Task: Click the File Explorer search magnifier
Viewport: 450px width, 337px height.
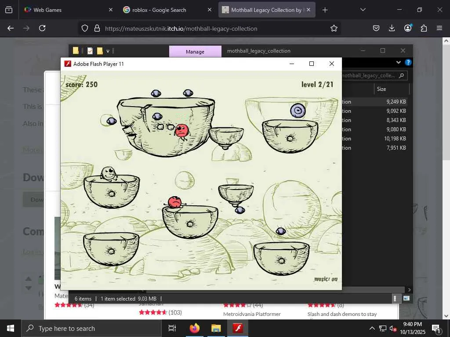Action: pyautogui.click(x=402, y=75)
